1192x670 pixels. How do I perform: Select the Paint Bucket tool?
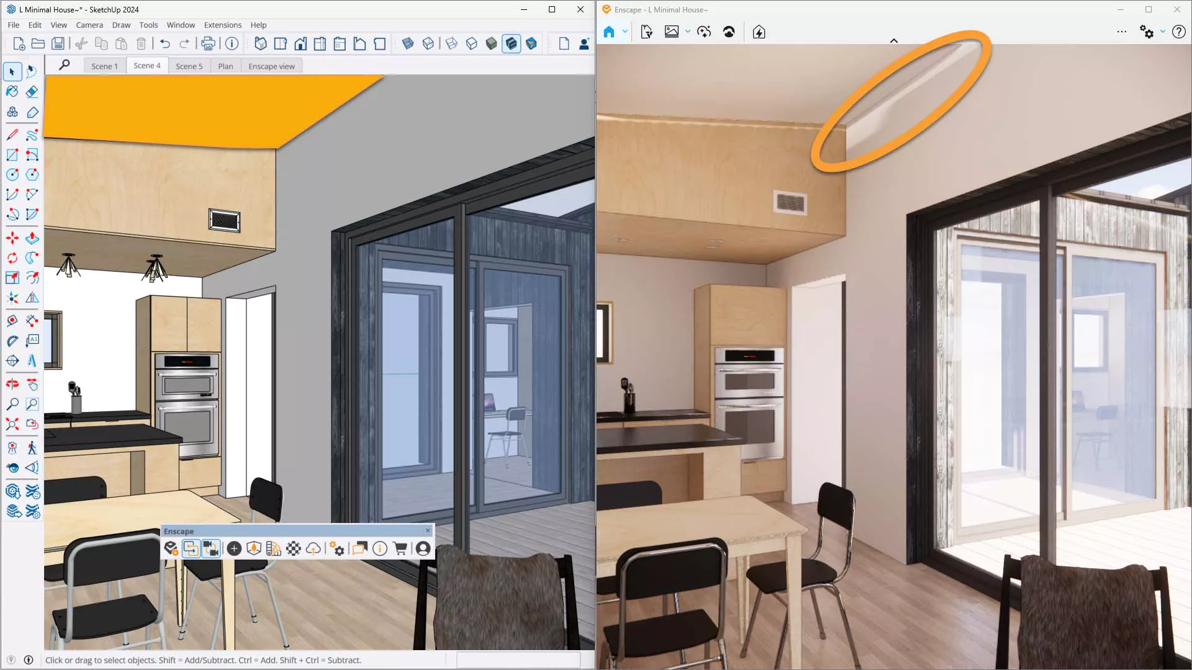pyautogui.click(x=12, y=92)
